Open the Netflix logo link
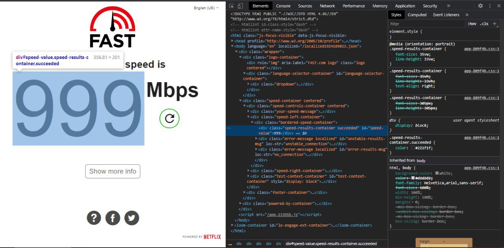Viewport: 504px width, 248px height. click(x=212, y=237)
